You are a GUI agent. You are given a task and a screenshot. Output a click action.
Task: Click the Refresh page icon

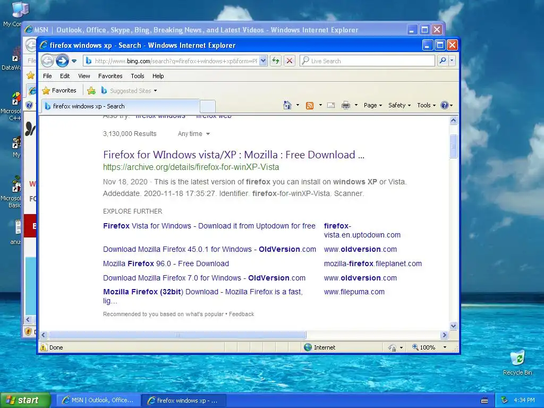276,61
